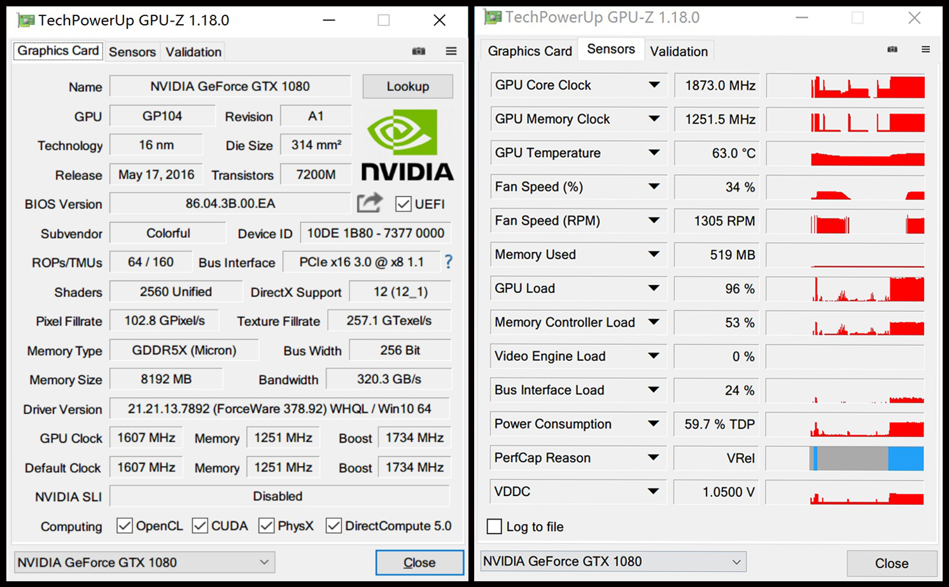Open the hamburger menu in left window
The width and height of the screenshot is (949, 587).
click(451, 51)
